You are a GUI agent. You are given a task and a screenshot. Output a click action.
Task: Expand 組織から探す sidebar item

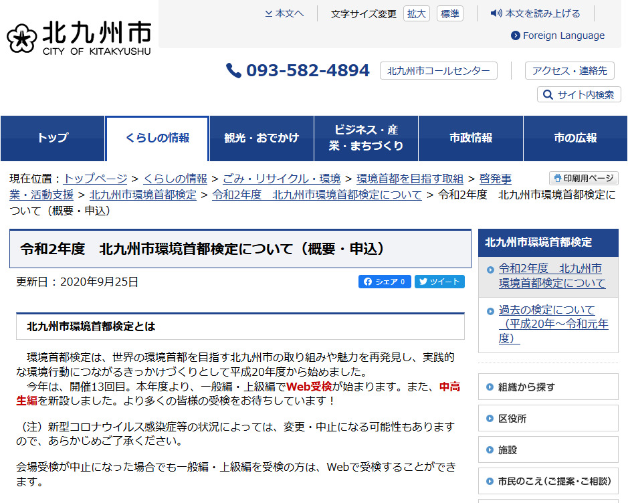[x=548, y=387]
